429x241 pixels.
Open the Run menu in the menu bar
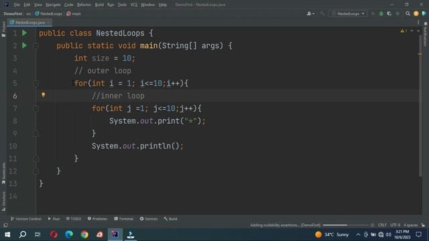(111, 5)
